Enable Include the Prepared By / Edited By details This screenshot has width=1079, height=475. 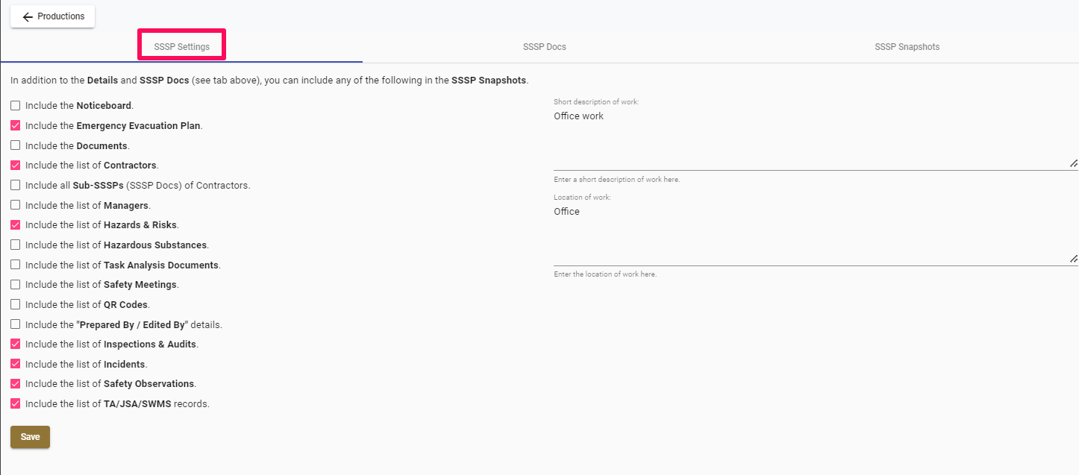click(x=15, y=324)
